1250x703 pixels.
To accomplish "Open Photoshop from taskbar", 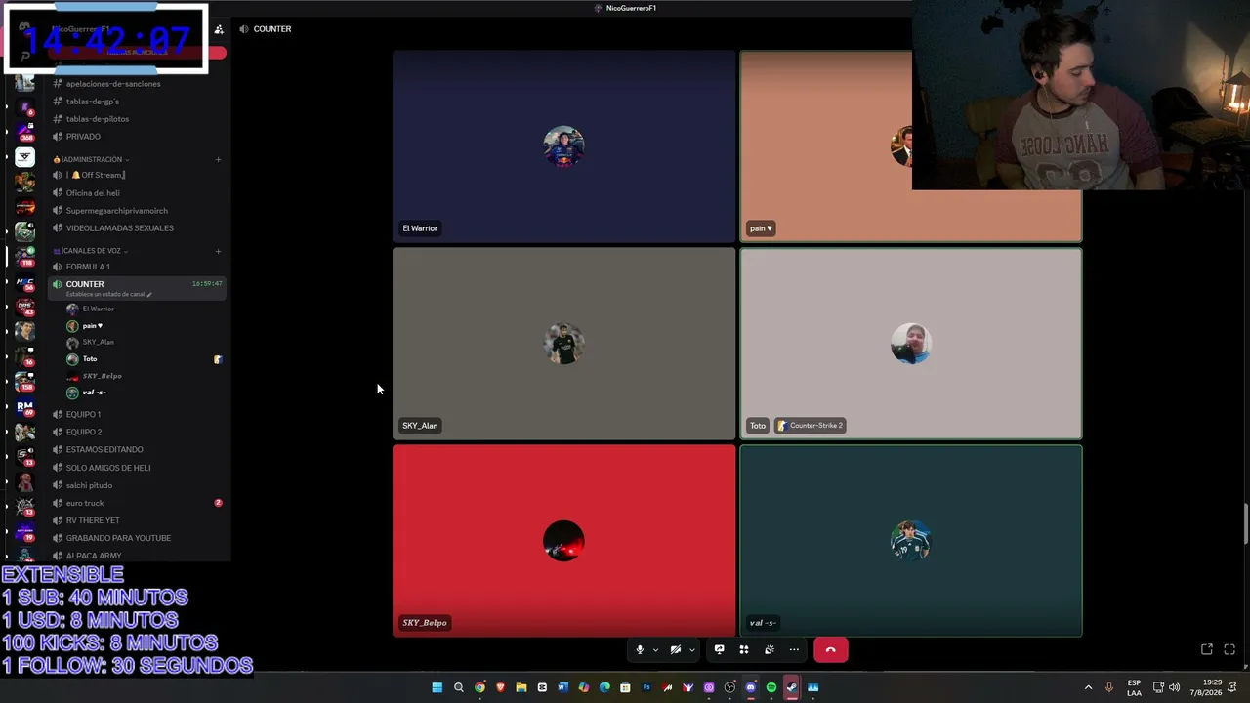I will (x=646, y=687).
